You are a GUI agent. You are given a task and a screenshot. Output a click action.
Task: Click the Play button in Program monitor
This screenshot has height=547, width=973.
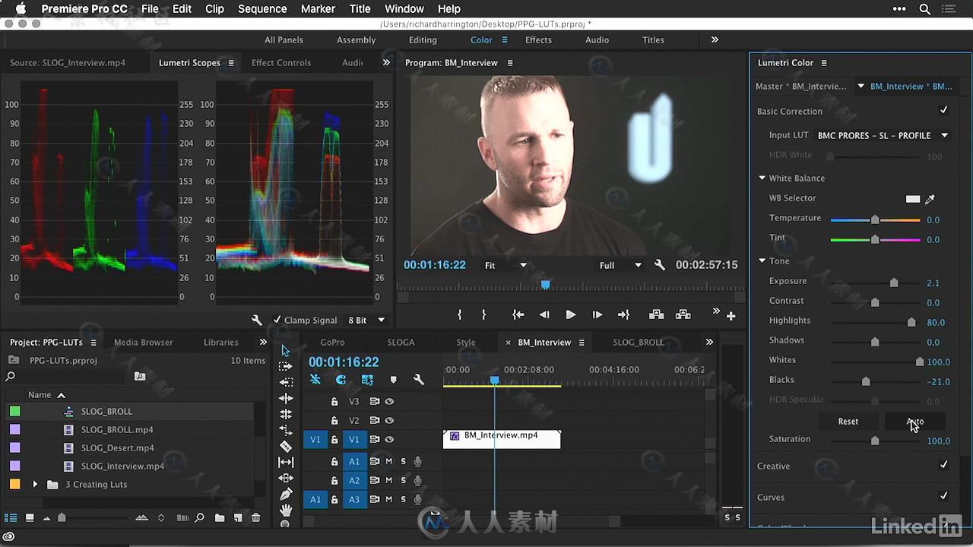tap(571, 315)
